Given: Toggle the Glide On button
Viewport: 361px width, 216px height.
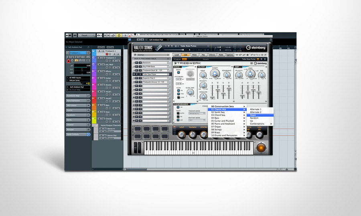Looking at the screenshot, I should (178, 91).
